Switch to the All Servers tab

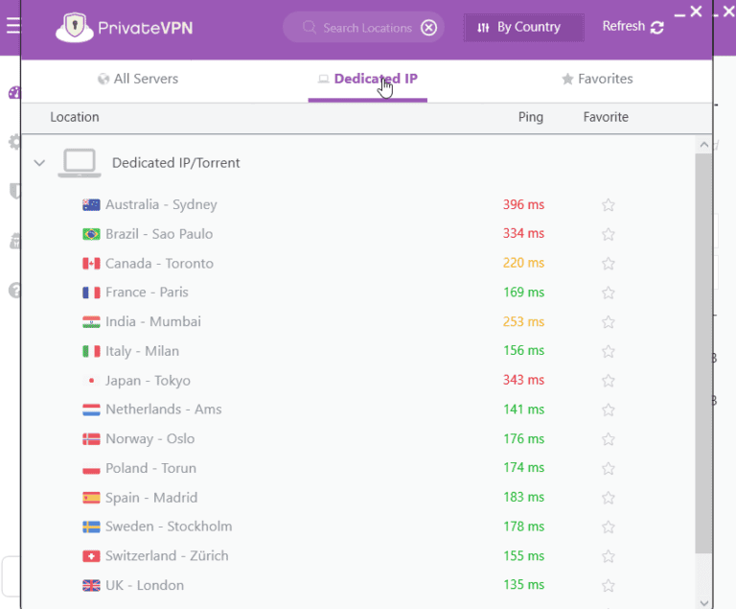[x=138, y=79]
